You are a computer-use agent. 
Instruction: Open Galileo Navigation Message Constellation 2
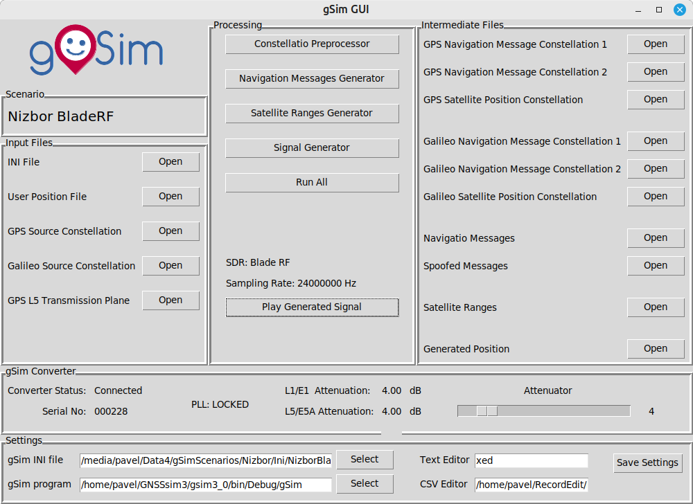[x=656, y=169]
